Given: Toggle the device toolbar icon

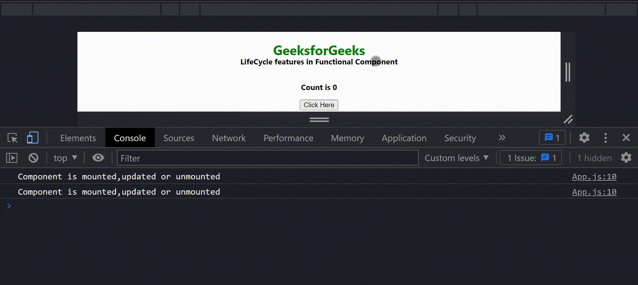Looking at the screenshot, I should [33, 138].
